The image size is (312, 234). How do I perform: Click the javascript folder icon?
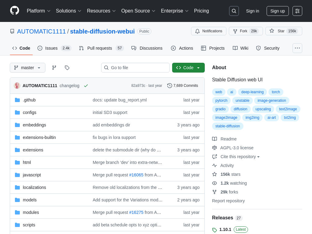click(x=17, y=175)
